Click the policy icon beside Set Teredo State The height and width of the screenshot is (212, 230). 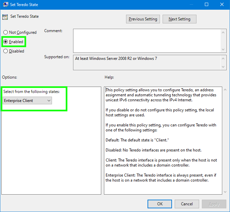coord(5,17)
